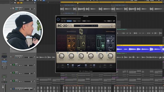Click the Inst 1 green instrument icon
This screenshot has width=164, height=92.
pyautogui.click(x=13, y=65)
